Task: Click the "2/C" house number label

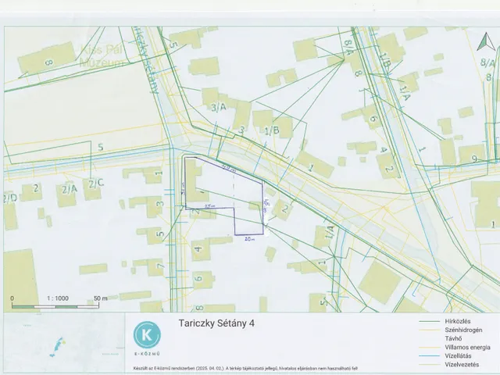Action: click(x=96, y=184)
